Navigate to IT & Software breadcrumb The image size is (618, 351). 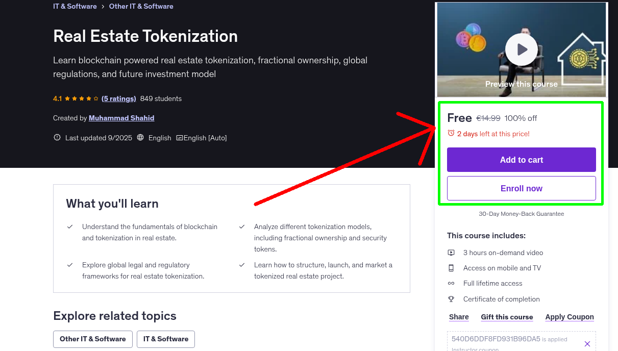(x=75, y=6)
